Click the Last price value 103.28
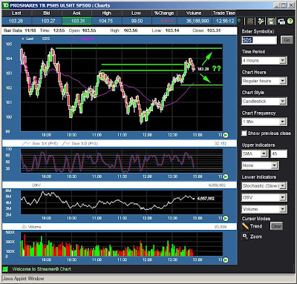 16,21
